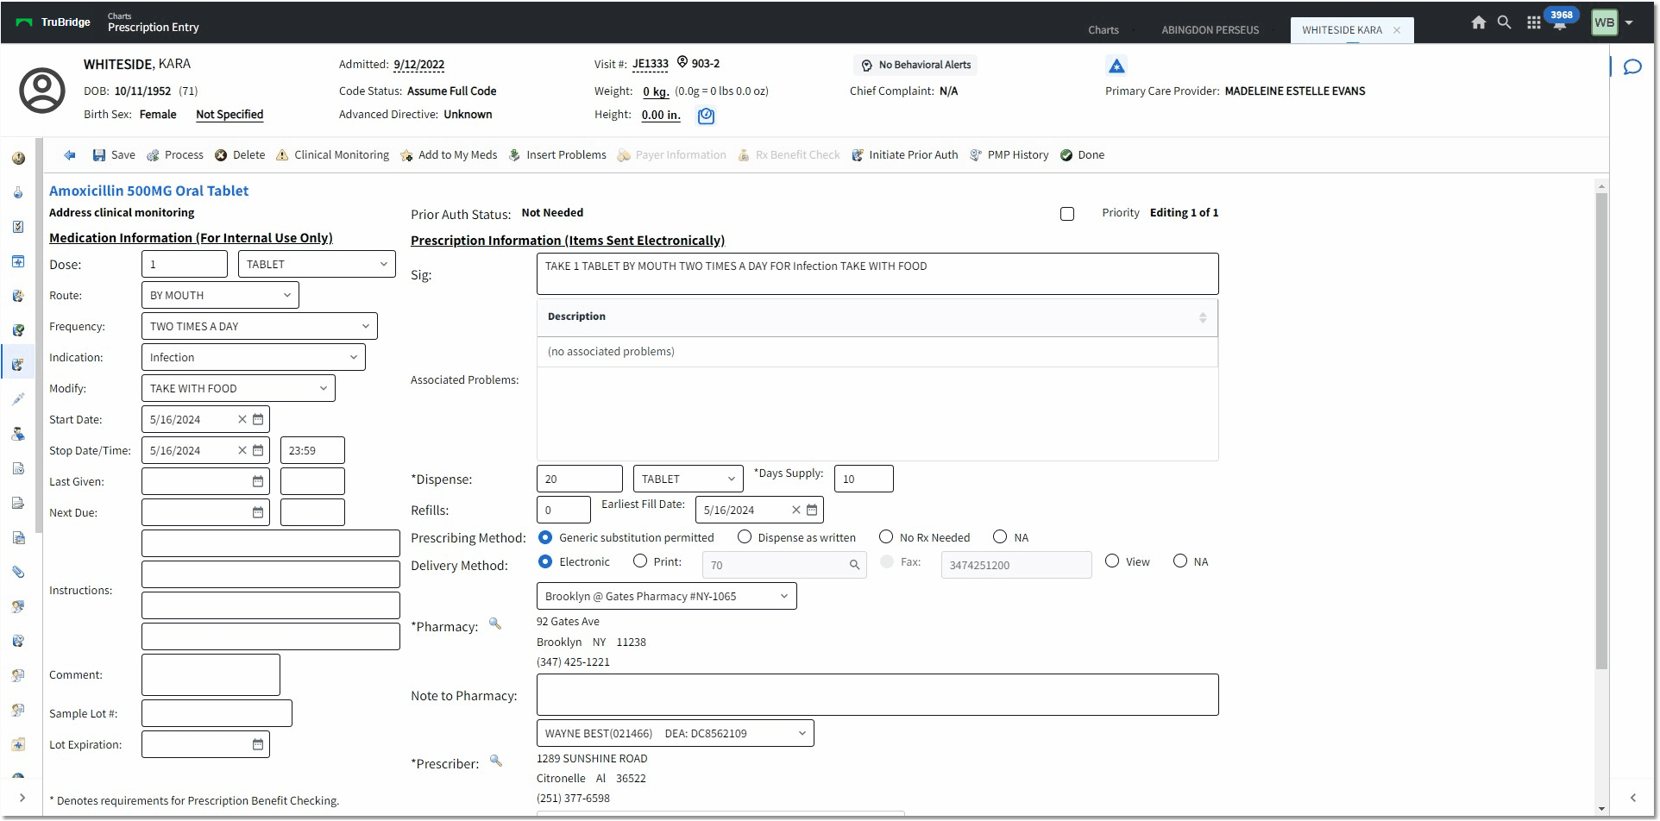
Task: Clear the Start Date value
Action: [242, 419]
